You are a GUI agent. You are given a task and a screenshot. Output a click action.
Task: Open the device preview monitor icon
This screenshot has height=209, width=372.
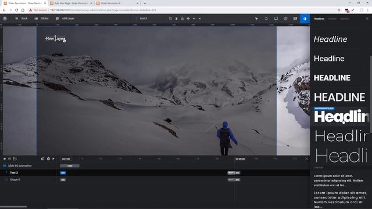276,19
